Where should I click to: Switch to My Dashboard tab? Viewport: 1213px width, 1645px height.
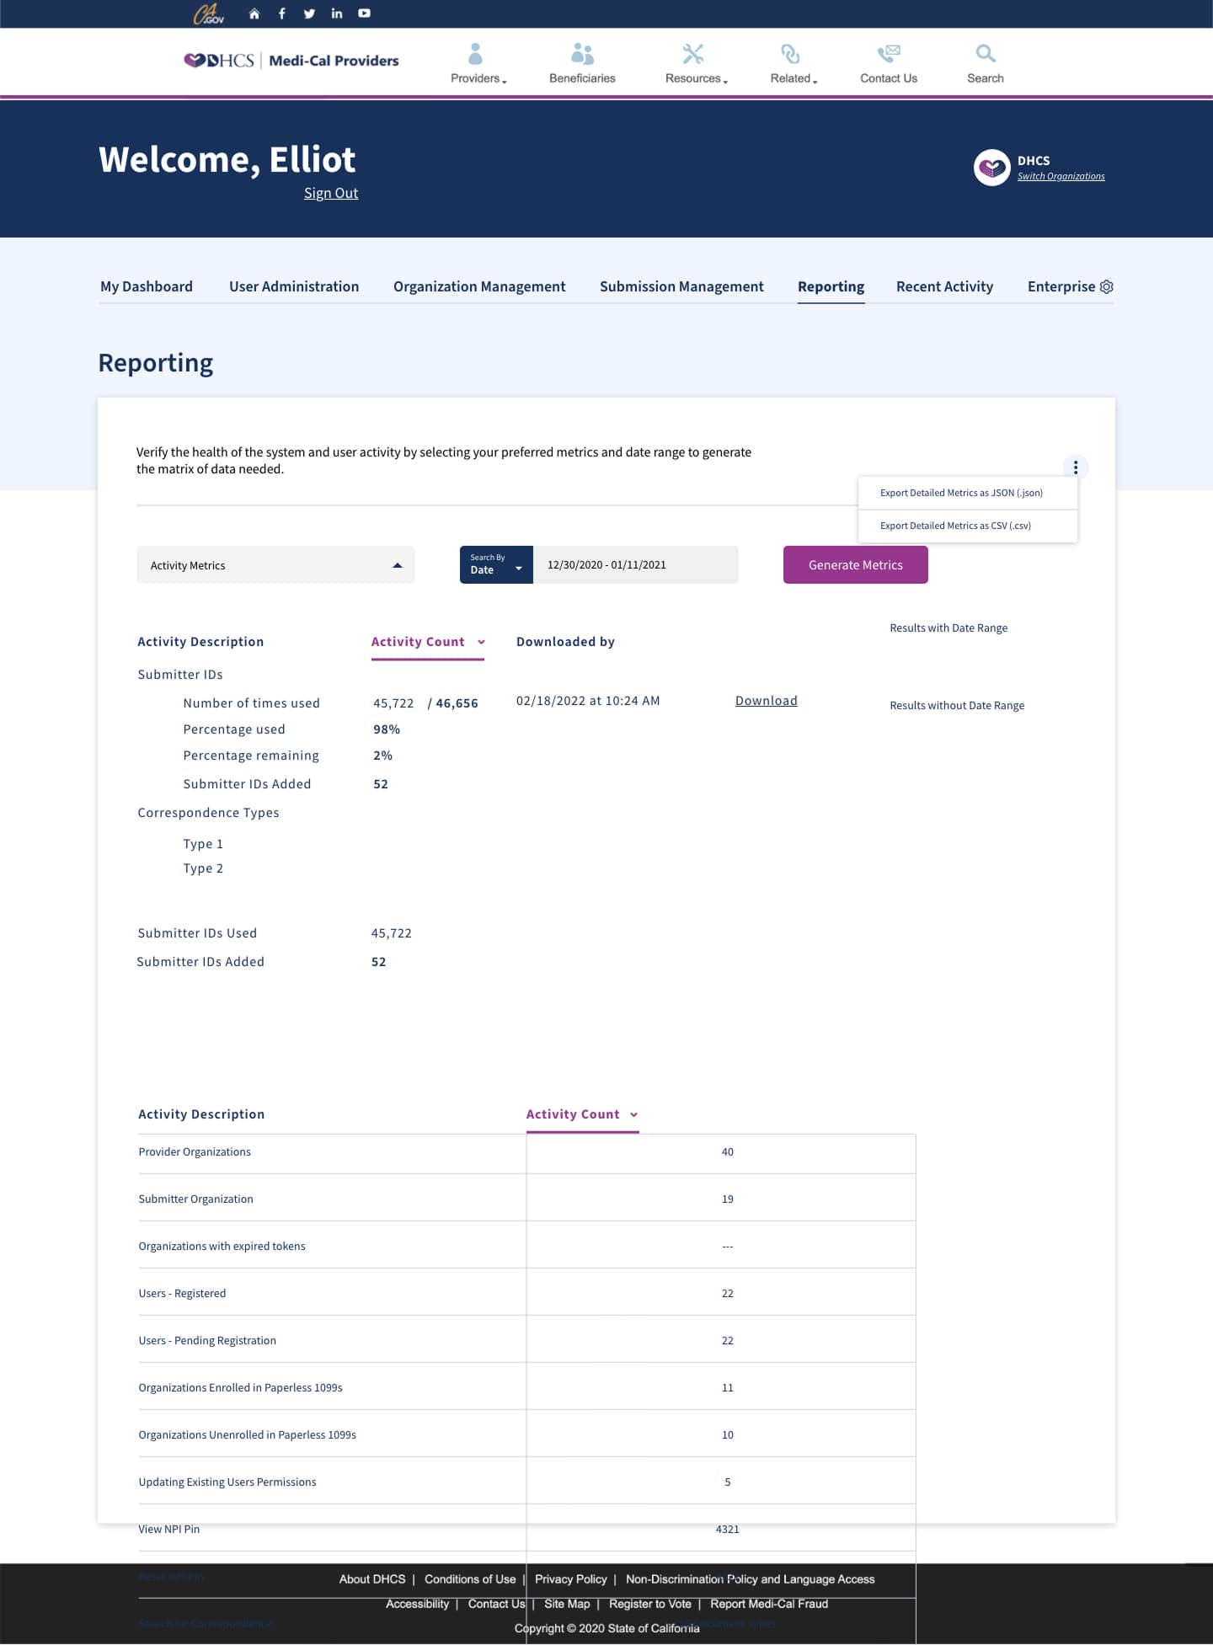pyautogui.click(x=147, y=286)
